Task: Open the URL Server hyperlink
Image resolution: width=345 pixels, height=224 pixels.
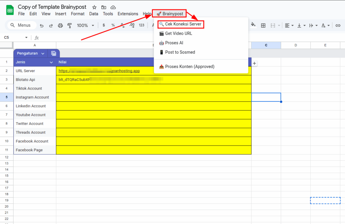Action: 99,71
